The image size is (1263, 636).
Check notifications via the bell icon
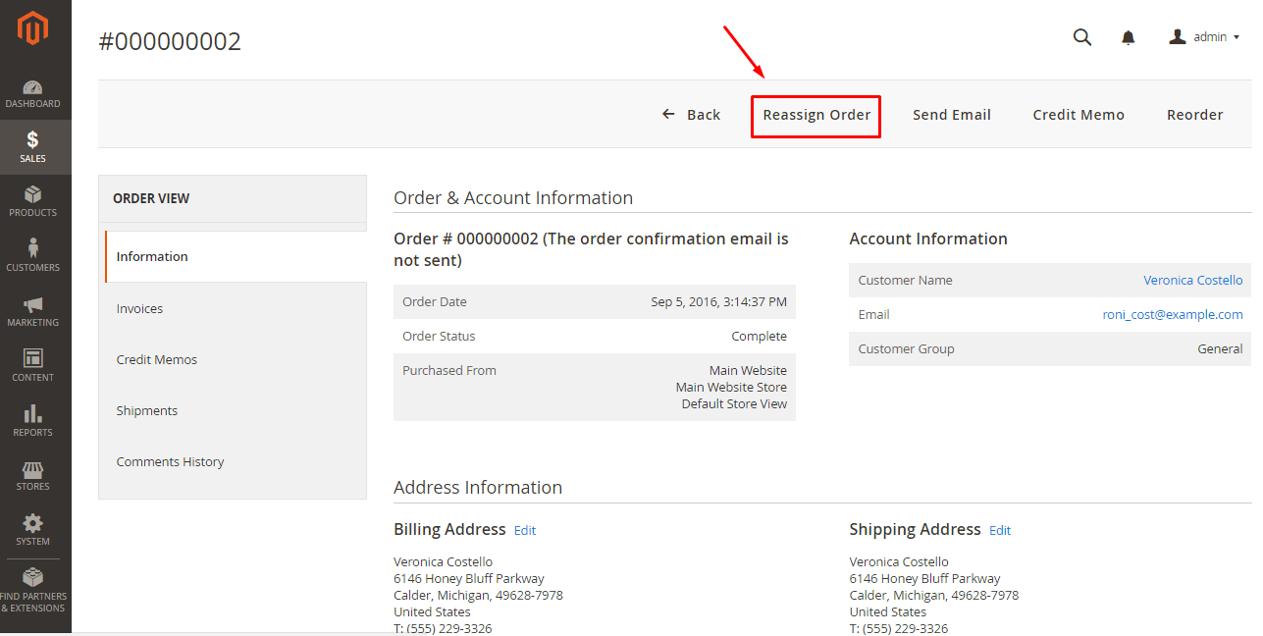pyautogui.click(x=1128, y=36)
